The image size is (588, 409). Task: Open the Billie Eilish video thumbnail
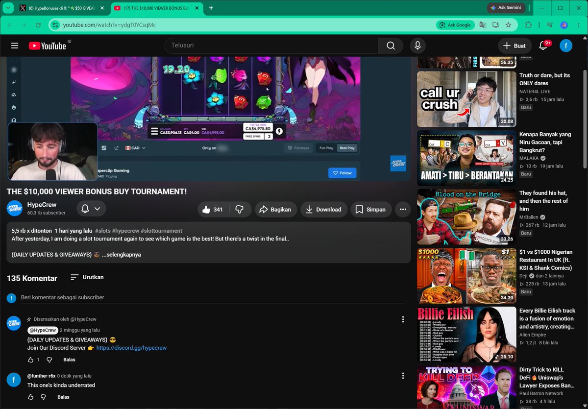coord(466,335)
